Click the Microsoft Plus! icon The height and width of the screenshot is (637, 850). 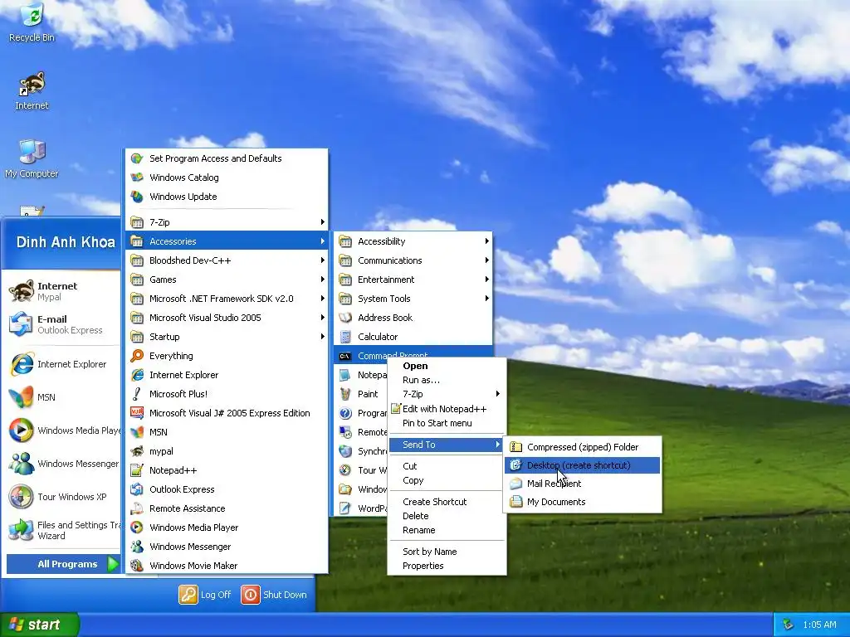(137, 394)
